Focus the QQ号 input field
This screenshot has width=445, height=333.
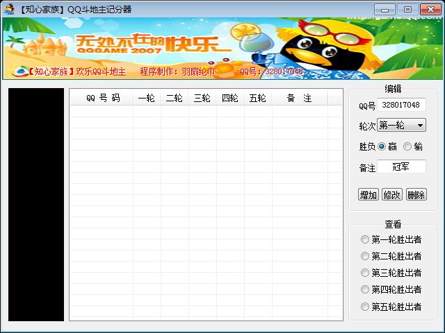(x=401, y=105)
